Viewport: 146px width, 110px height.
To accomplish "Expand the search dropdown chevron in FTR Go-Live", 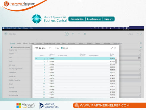I will pyautogui.click(x=52, y=48).
